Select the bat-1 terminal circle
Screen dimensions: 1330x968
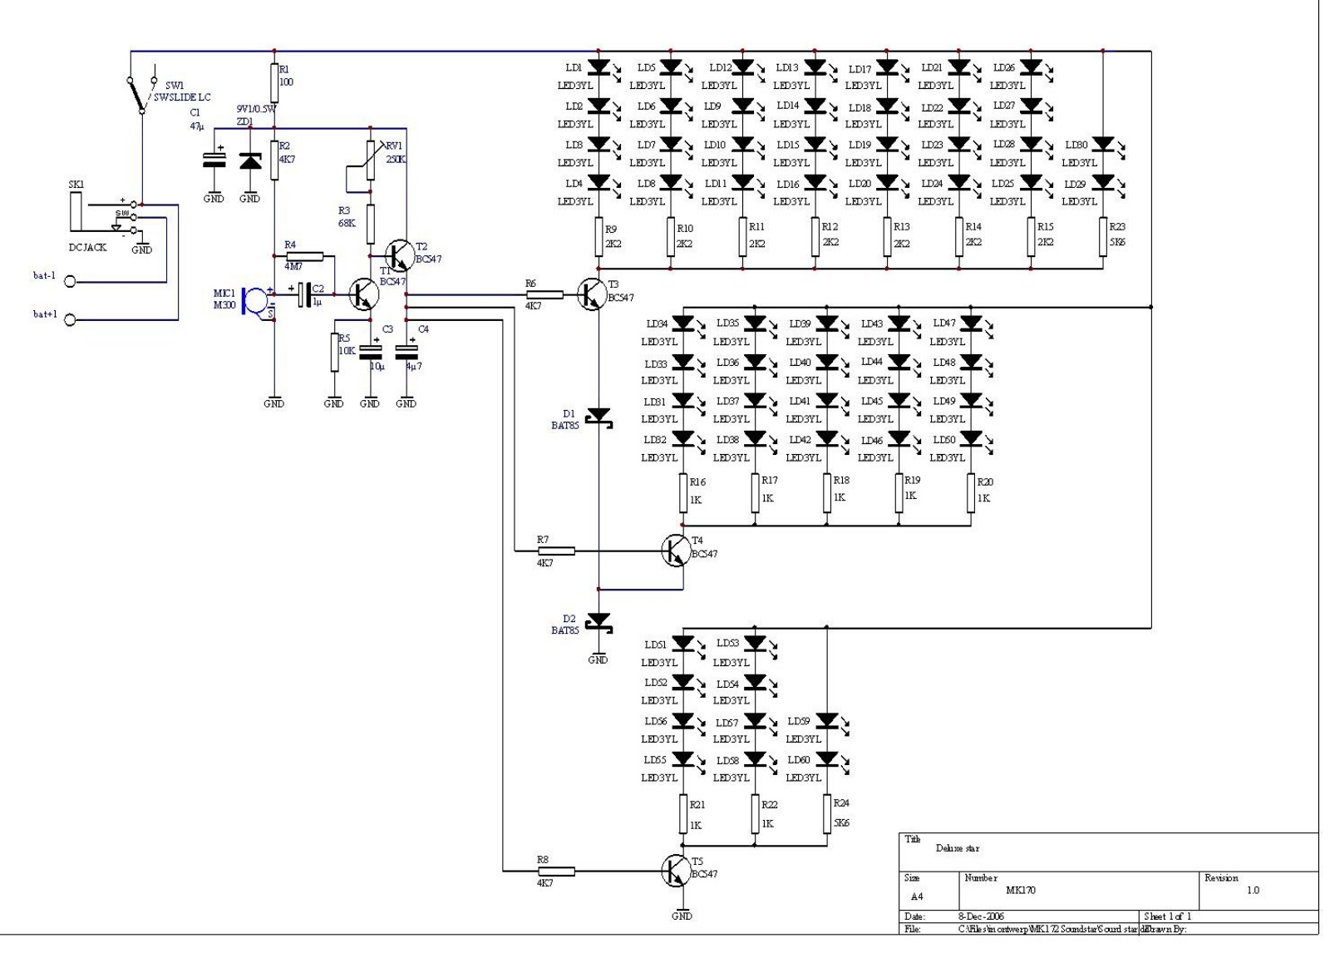(x=70, y=281)
